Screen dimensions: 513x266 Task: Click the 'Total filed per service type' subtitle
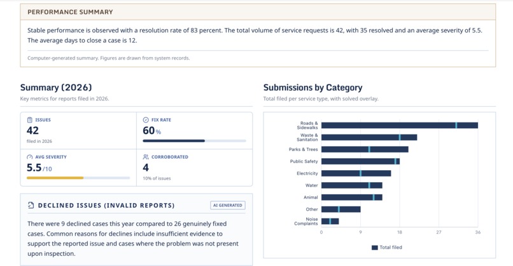(321, 98)
